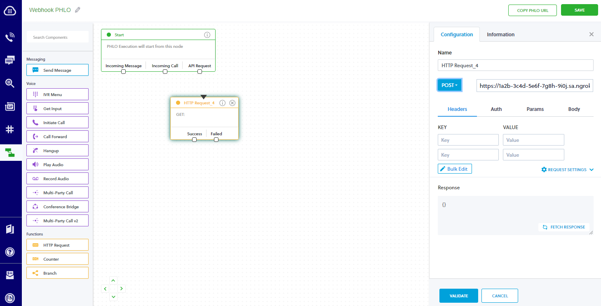Click the pencil icon to rename the PHLO
Screen dimensions: 601x306
pos(77,9)
